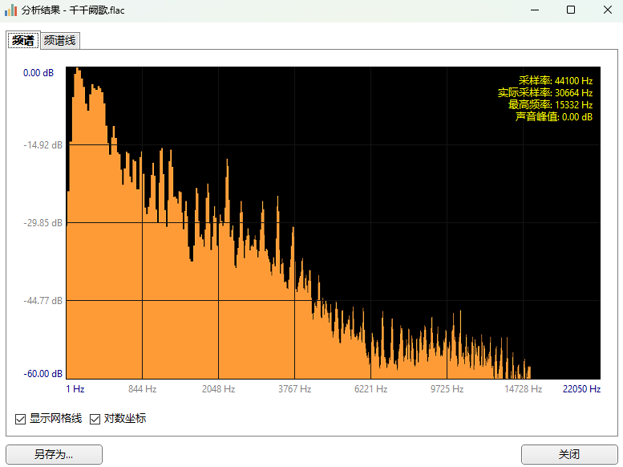Select the -14.92 dB axis label
The width and height of the screenshot is (623, 467).
(42, 145)
